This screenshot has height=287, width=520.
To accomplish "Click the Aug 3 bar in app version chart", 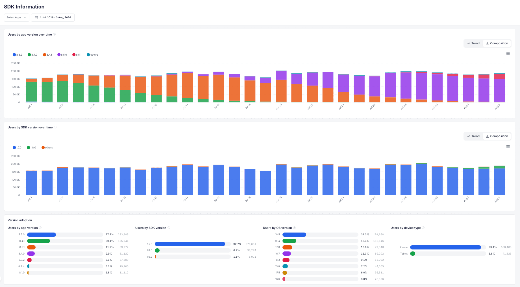I will 499,88.
